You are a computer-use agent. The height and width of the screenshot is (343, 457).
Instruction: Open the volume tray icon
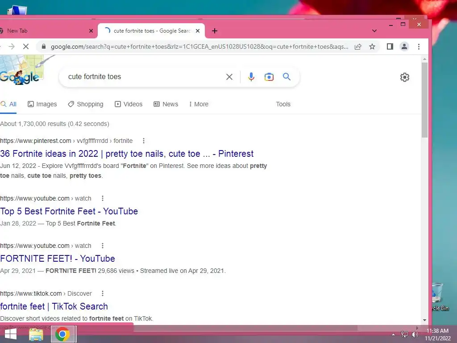coord(415,334)
